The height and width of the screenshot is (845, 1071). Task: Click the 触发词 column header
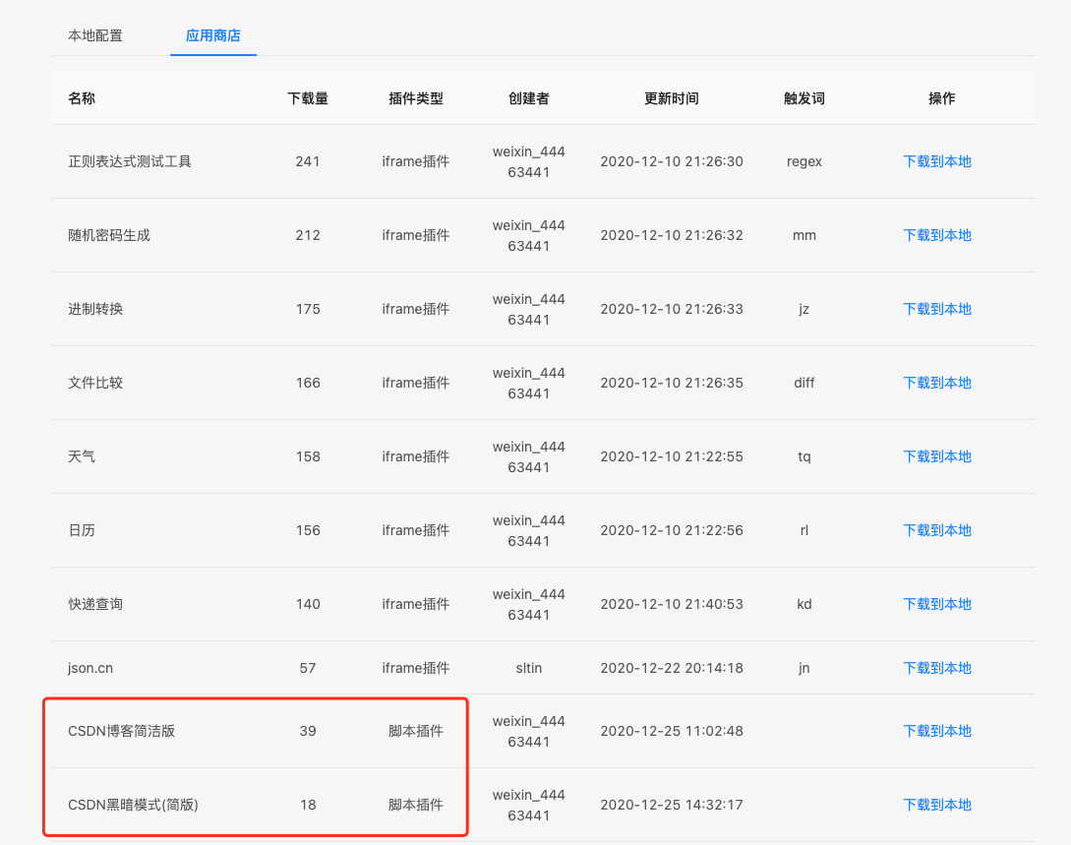803,98
